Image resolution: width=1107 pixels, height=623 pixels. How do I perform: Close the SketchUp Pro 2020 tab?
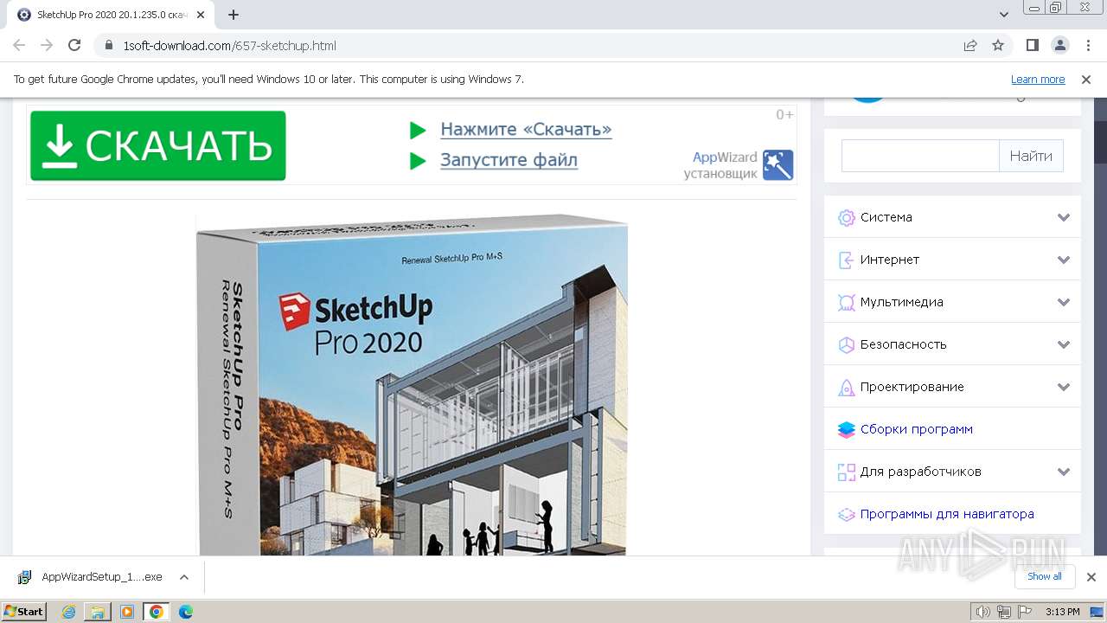click(202, 15)
